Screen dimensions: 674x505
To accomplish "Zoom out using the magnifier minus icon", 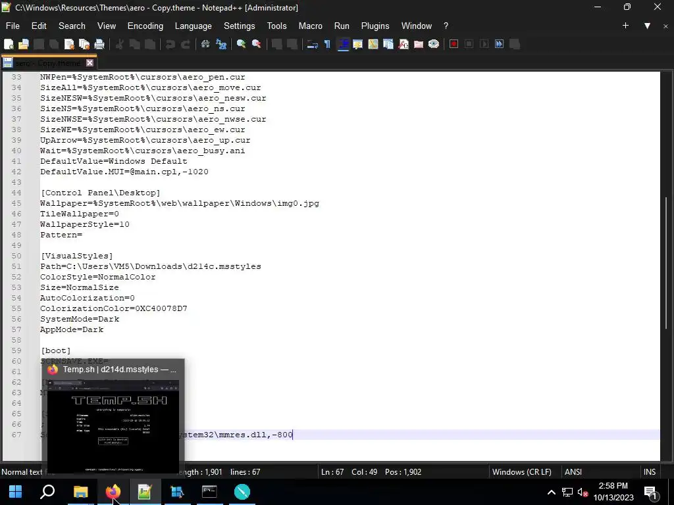I will (257, 44).
